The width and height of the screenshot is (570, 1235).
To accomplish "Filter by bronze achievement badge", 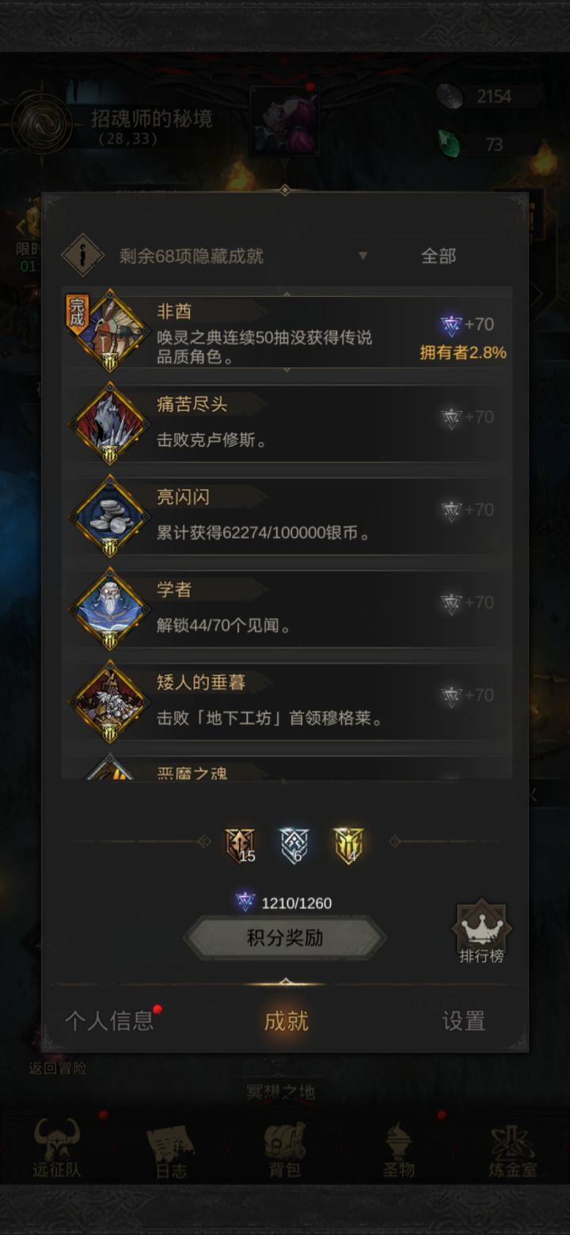I will (240, 845).
